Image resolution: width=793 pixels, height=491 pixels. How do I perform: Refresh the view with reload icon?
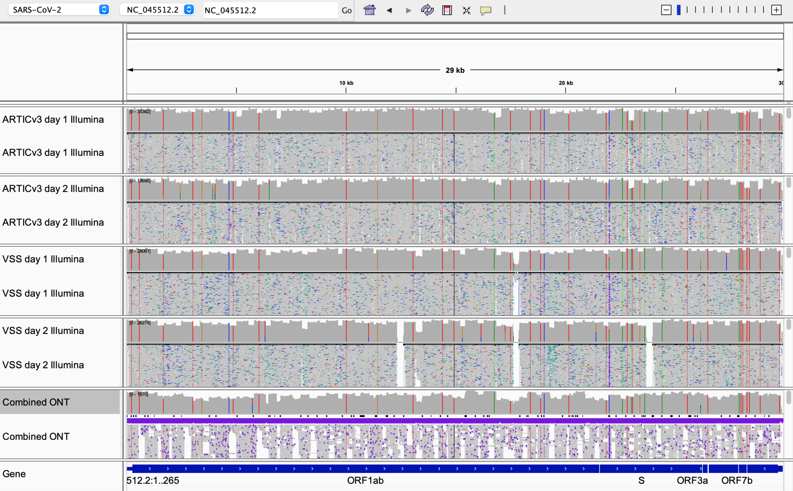coord(427,10)
